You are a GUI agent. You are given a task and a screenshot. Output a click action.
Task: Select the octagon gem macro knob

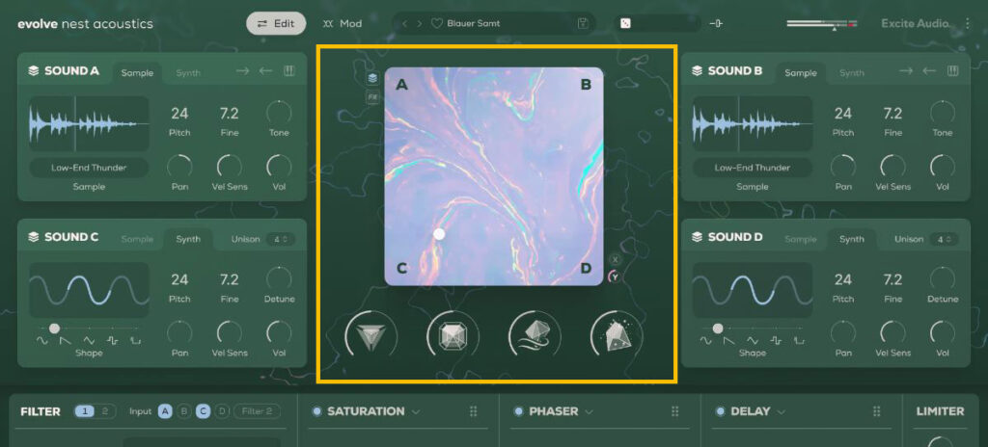453,336
